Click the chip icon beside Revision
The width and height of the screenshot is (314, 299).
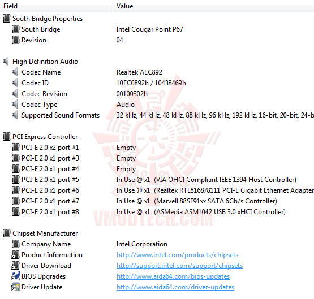pos(16,40)
